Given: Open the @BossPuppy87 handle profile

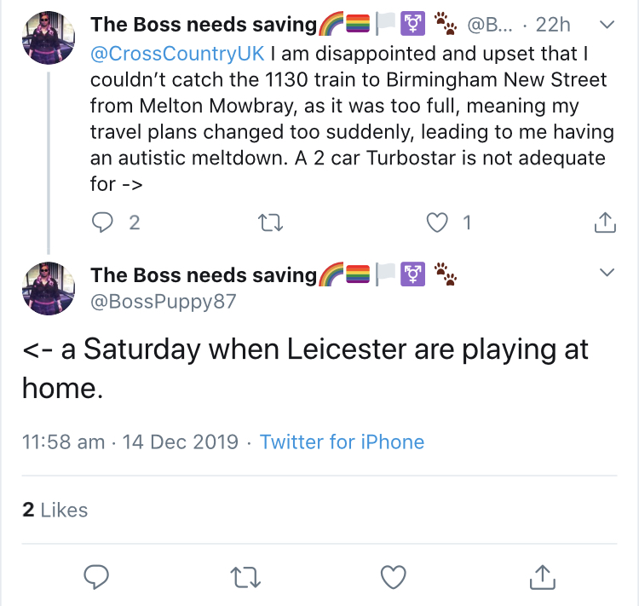Looking at the screenshot, I should pyautogui.click(x=163, y=301).
